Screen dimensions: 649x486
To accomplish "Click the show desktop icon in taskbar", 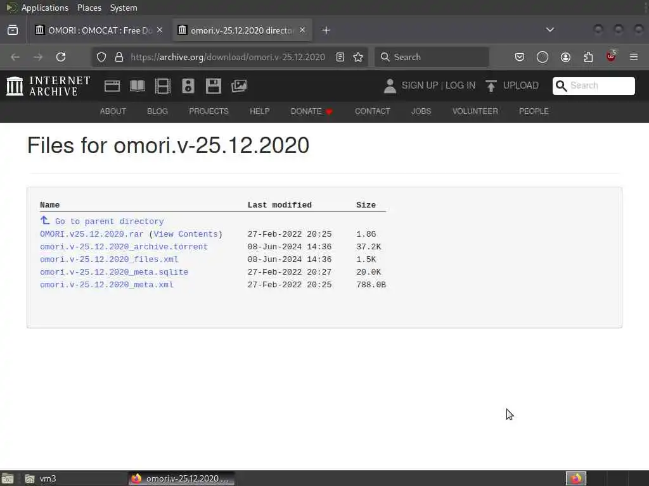I will (8, 478).
